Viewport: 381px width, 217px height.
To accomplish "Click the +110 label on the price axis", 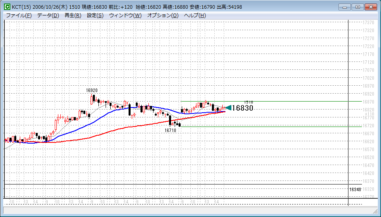I will [x=369, y=114].
